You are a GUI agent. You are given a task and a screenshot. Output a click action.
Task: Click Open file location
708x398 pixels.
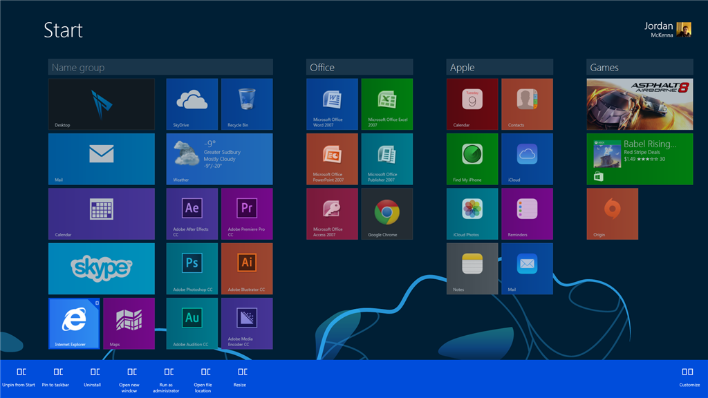coord(203,381)
